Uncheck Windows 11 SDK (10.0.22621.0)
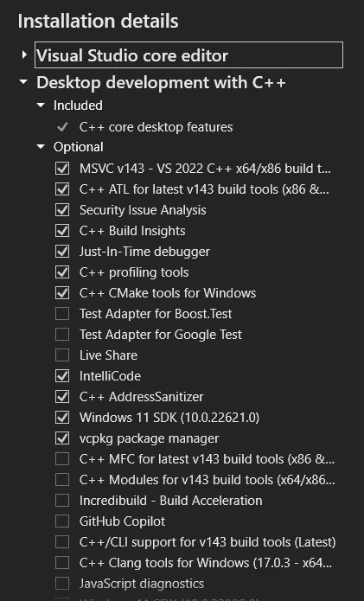364x601 pixels. (x=62, y=418)
